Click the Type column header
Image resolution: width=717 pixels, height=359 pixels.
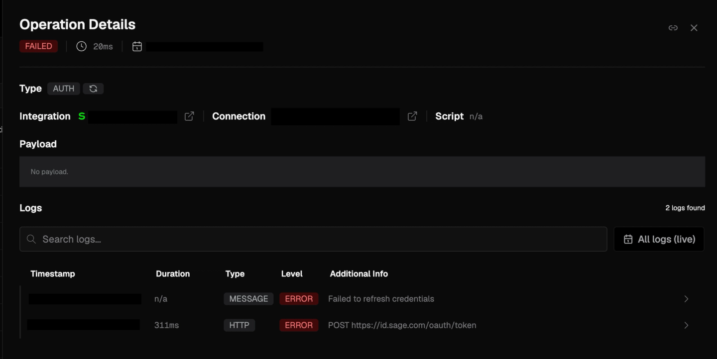tap(235, 273)
